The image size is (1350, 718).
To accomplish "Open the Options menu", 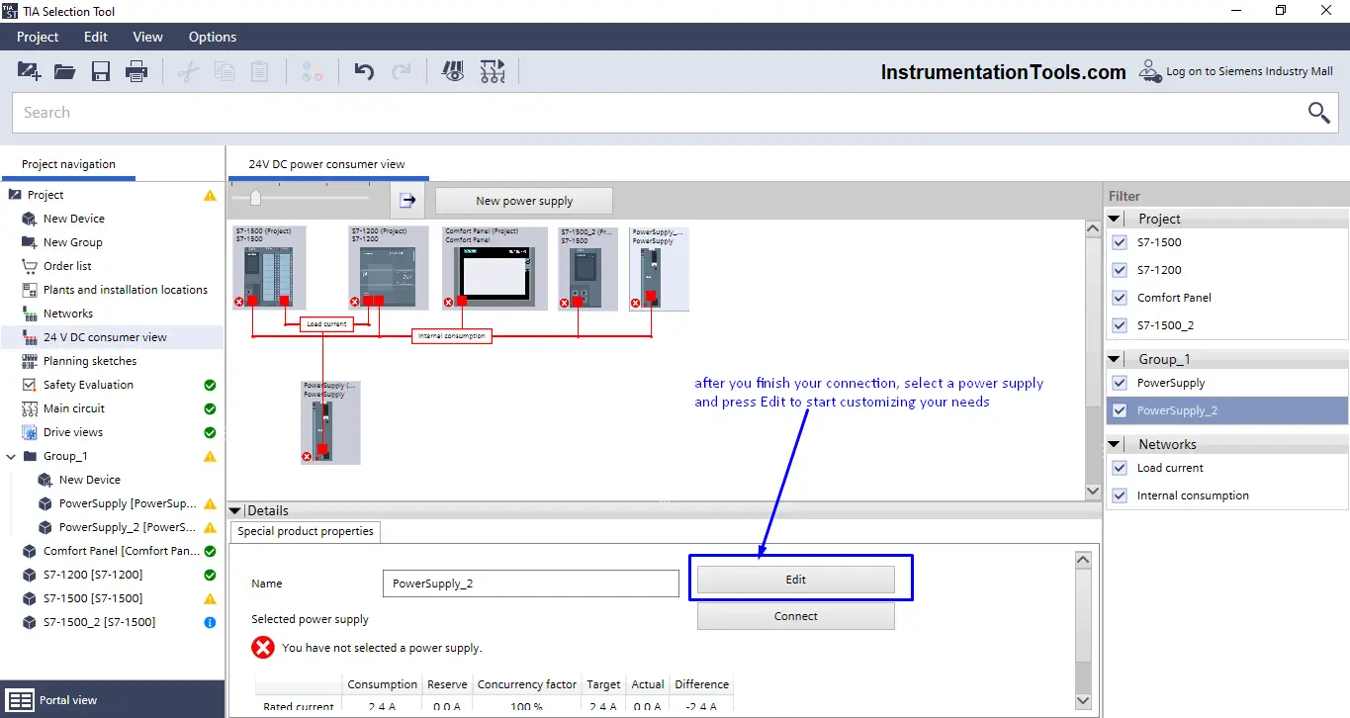I will [x=213, y=37].
